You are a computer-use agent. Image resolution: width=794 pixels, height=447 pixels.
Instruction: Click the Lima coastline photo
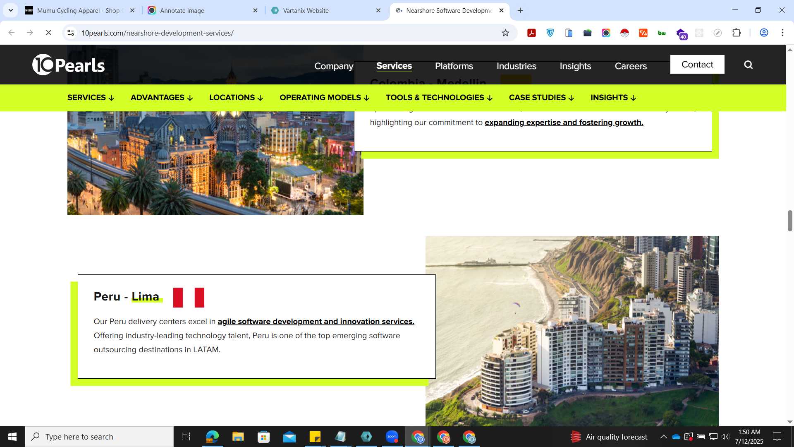[x=572, y=331]
